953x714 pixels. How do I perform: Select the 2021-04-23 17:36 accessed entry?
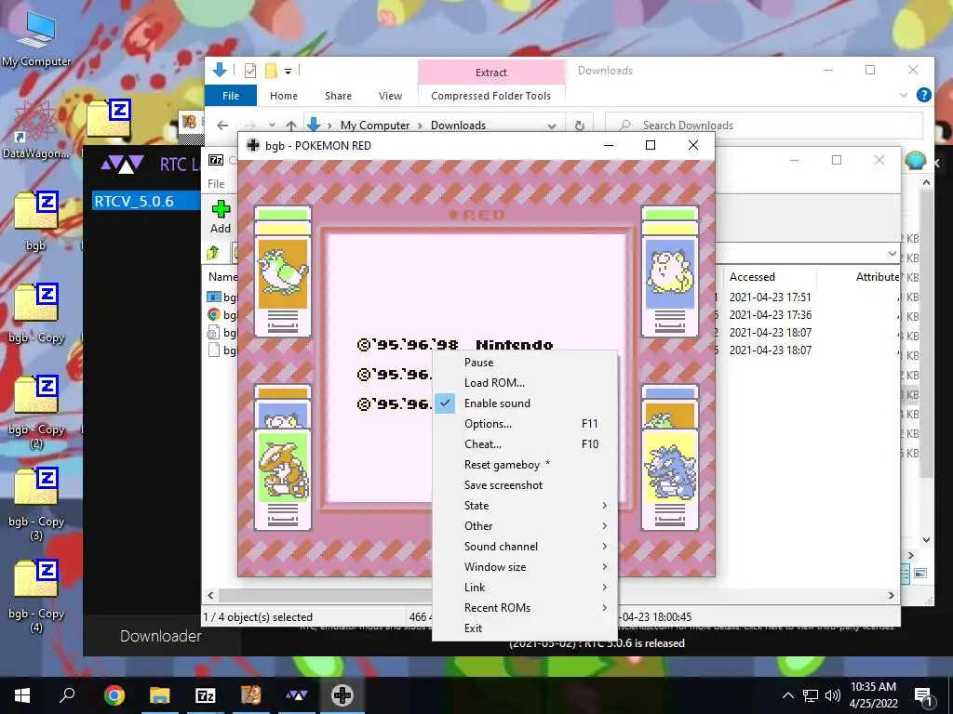pyautogui.click(x=770, y=315)
